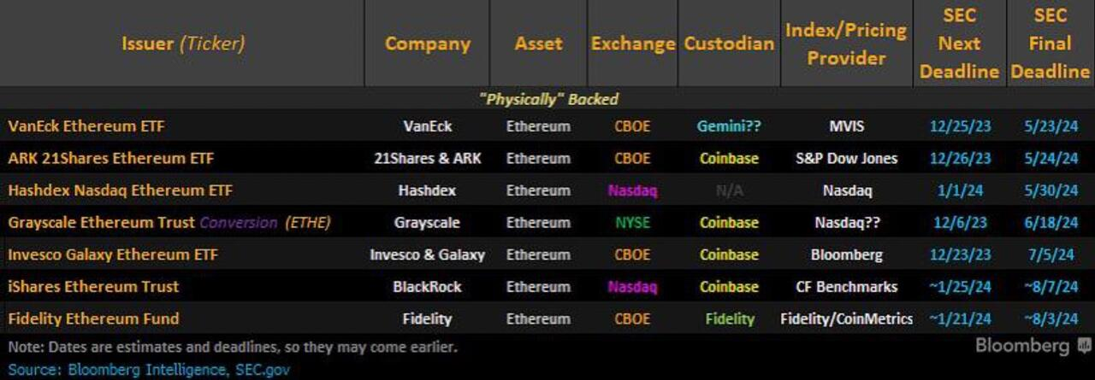Screen dimensions: 1095x380
Task: Click the Fidelity Ethereum Fund name
Action: click(x=93, y=319)
